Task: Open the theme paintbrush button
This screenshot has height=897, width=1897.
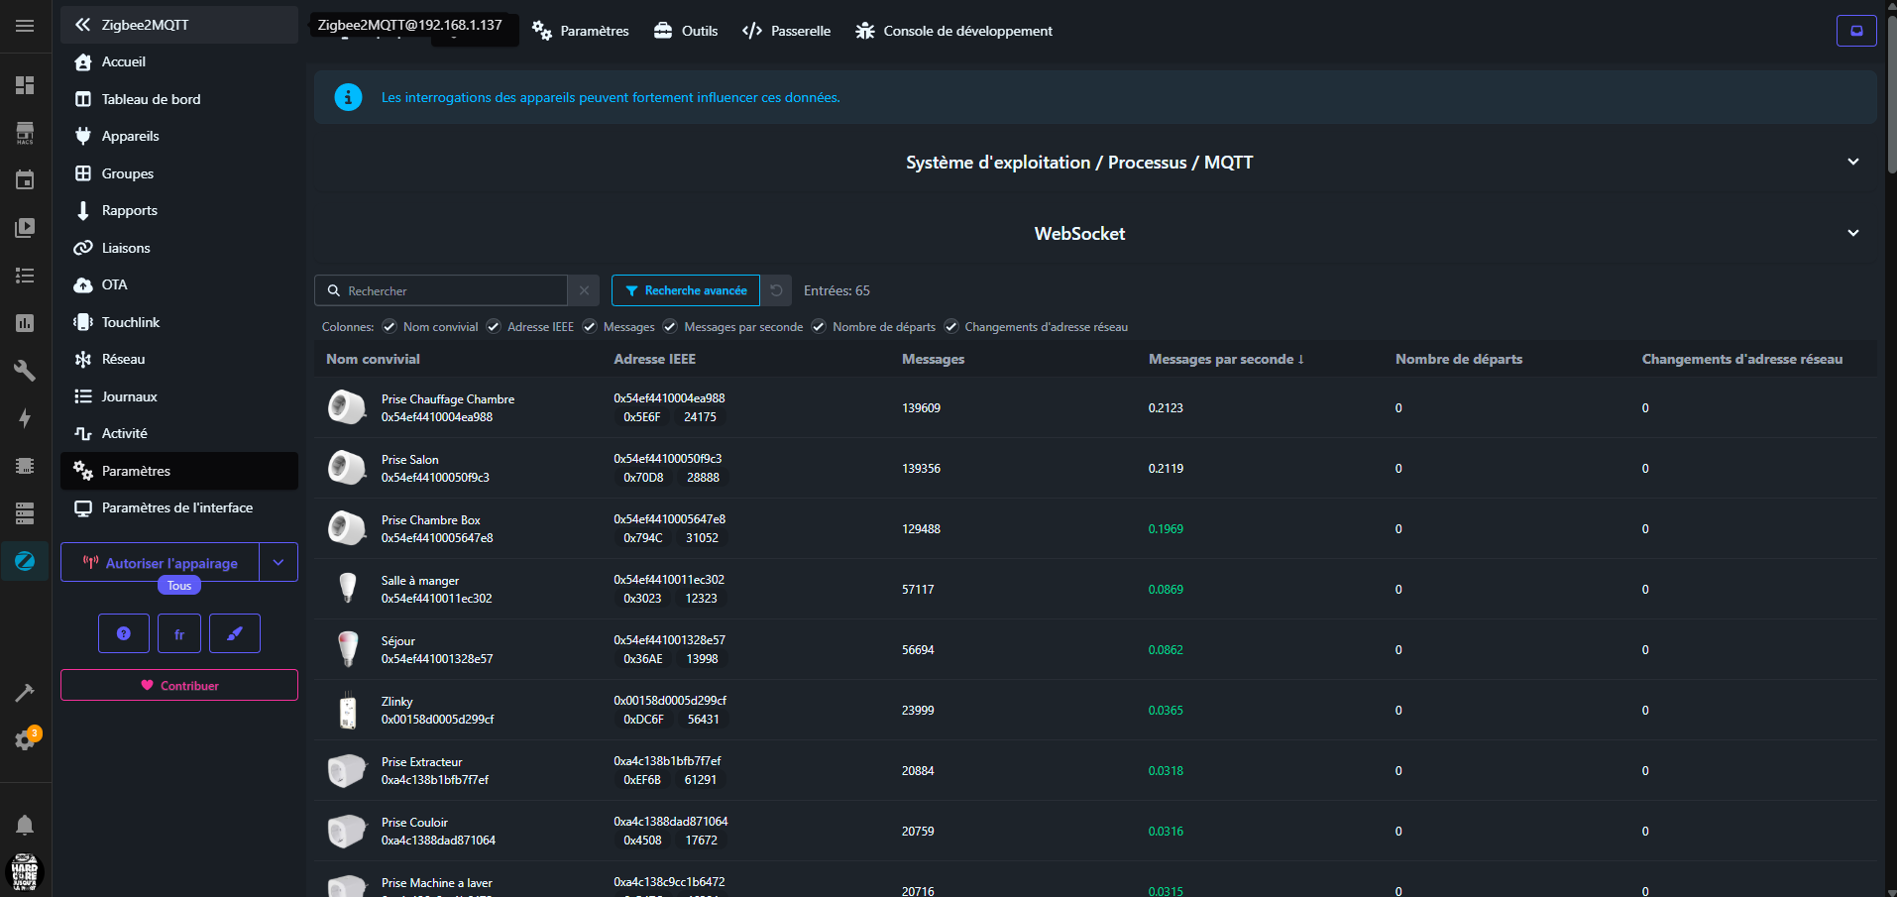Action: click(x=235, y=633)
